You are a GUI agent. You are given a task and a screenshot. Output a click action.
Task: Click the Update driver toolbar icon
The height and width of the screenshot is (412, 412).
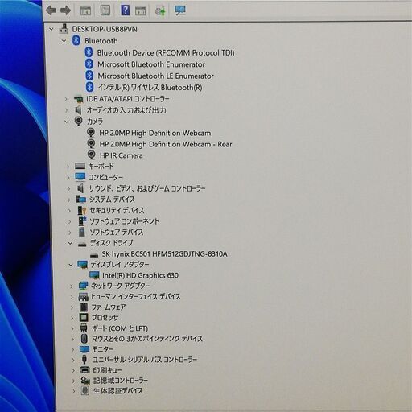pyautogui.click(x=160, y=10)
